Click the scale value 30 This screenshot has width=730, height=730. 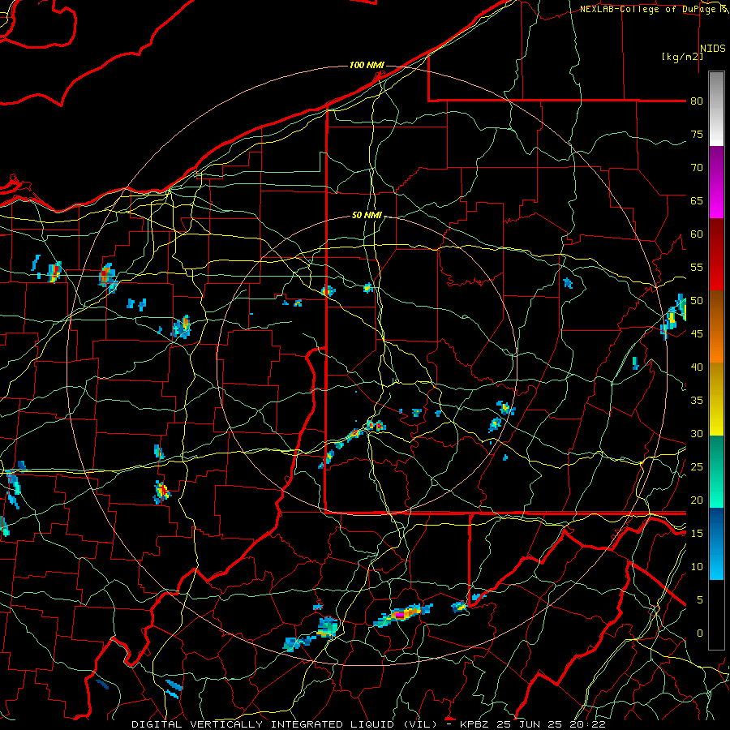pos(697,433)
